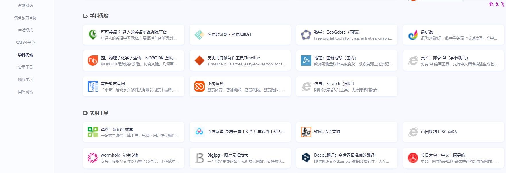
Task: Open 视频学习 in the sidebar
Action: [x=25, y=79]
